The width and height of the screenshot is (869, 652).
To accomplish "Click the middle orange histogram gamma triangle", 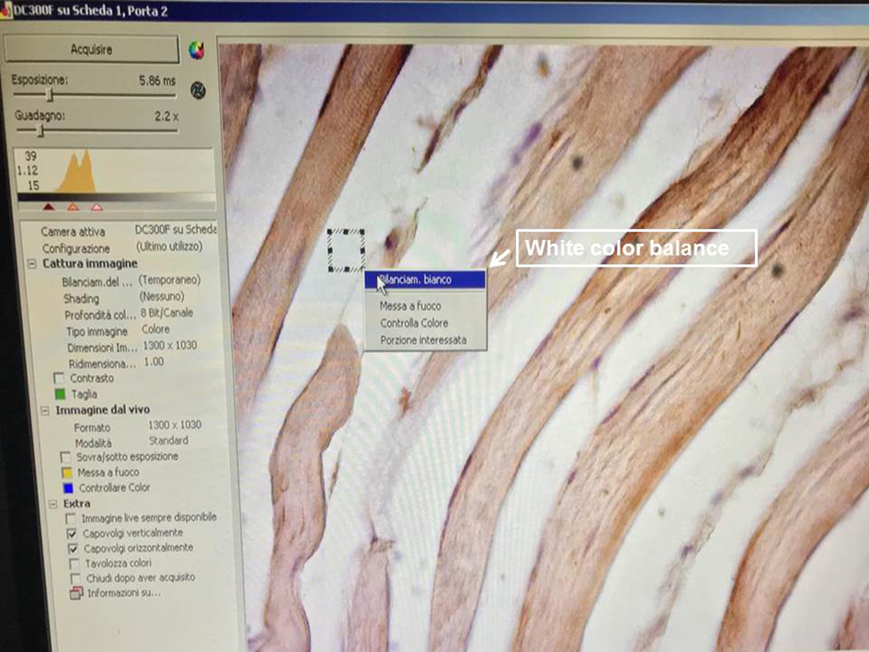I will click(74, 207).
